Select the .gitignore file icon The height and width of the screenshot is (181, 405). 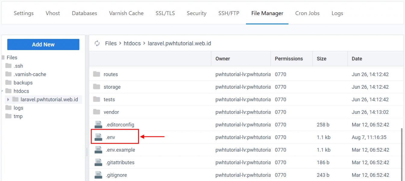(98, 175)
